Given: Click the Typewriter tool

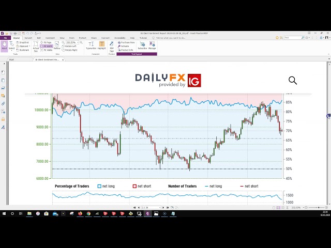Looking at the screenshot, I should pos(91,45).
